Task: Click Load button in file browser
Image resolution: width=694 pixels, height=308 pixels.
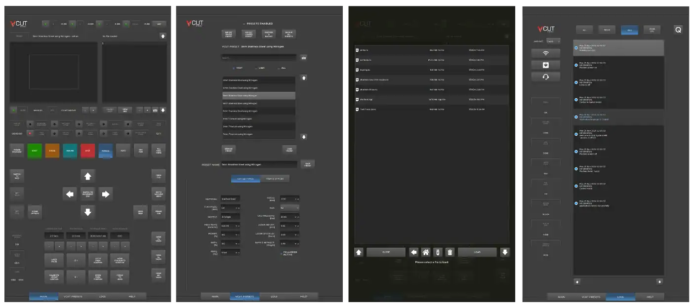Action: (477, 252)
